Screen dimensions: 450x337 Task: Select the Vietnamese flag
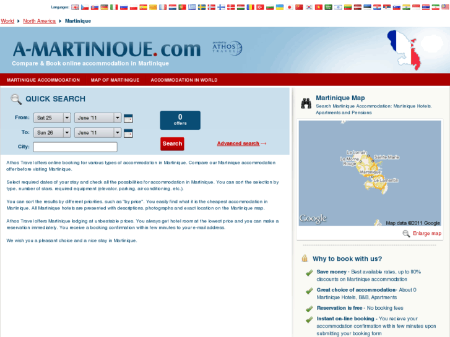(x=319, y=7)
